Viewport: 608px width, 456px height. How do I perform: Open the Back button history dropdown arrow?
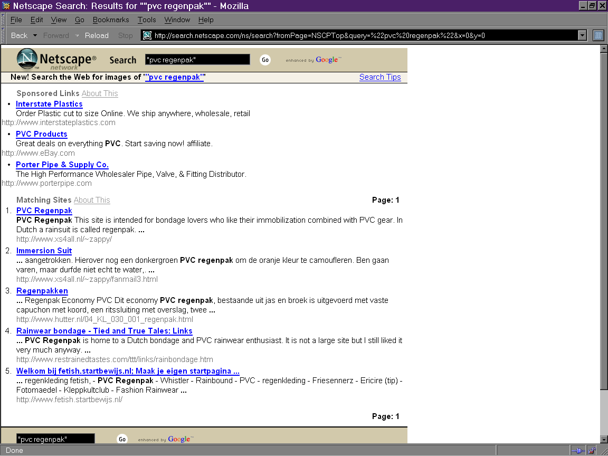coord(35,35)
